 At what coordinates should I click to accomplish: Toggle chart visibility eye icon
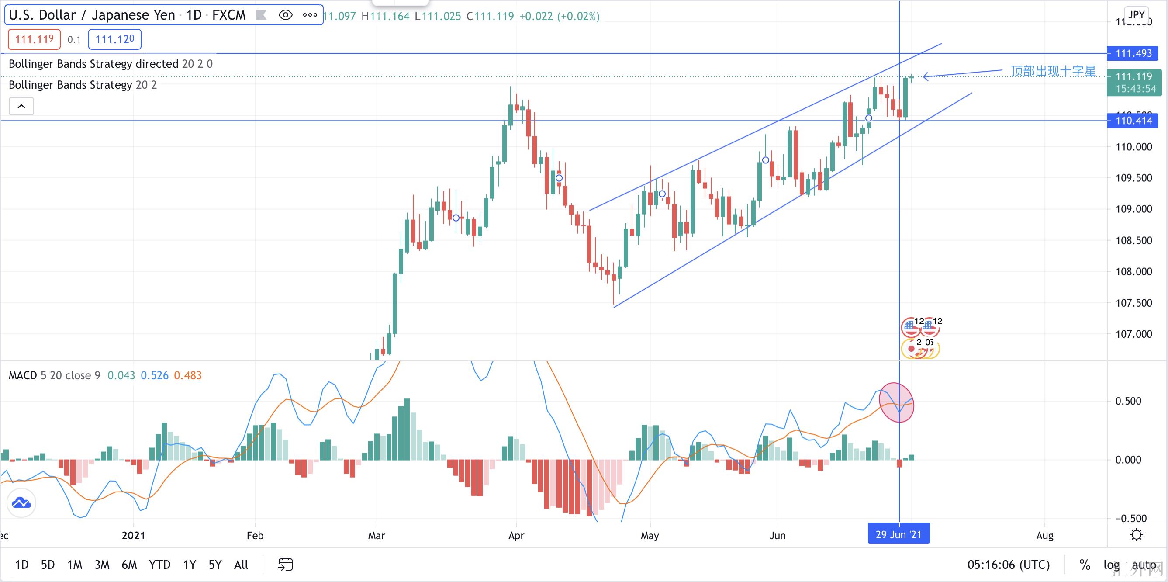pyautogui.click(x=285, y=15)
